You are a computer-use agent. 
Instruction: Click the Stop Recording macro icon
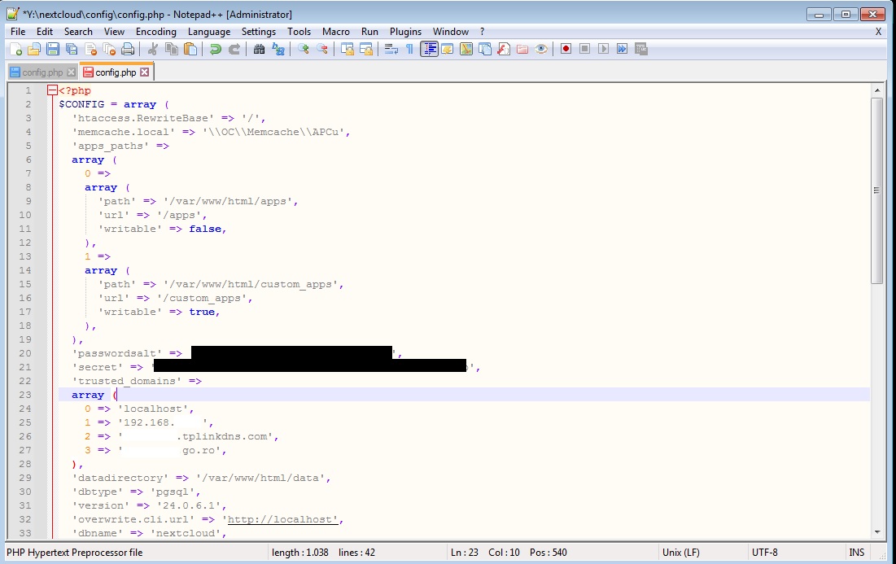(584, 49)
